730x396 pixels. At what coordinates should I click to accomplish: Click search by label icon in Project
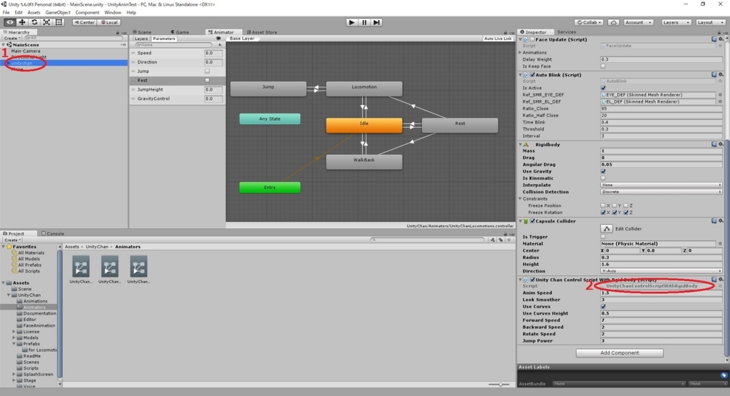pos(501,240)
